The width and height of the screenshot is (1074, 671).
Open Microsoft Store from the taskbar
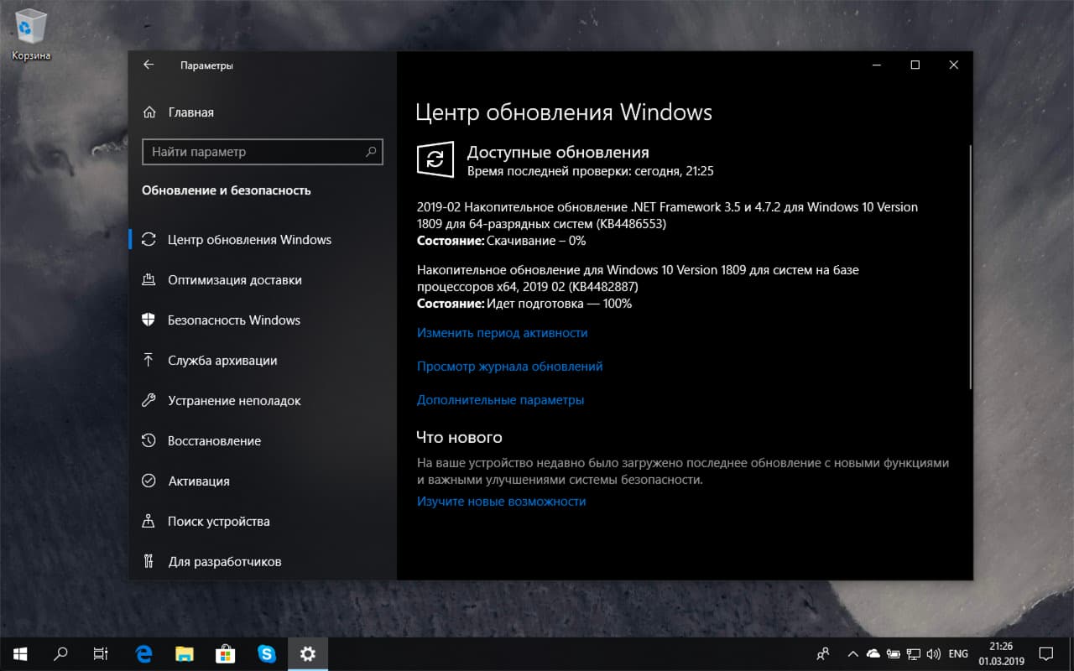225,653
